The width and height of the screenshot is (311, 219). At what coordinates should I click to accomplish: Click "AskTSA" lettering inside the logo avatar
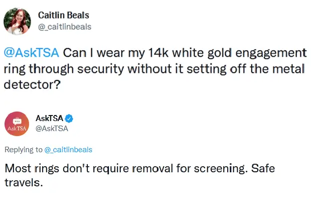[17, 129]
